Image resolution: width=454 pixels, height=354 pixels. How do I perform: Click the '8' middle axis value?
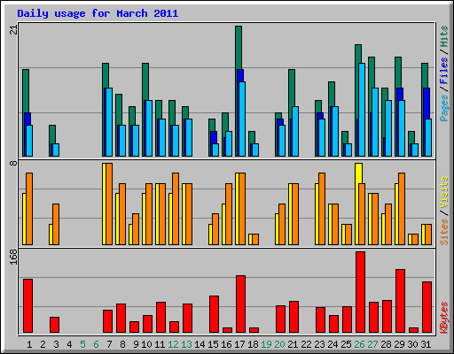click(x=13, y=163)
